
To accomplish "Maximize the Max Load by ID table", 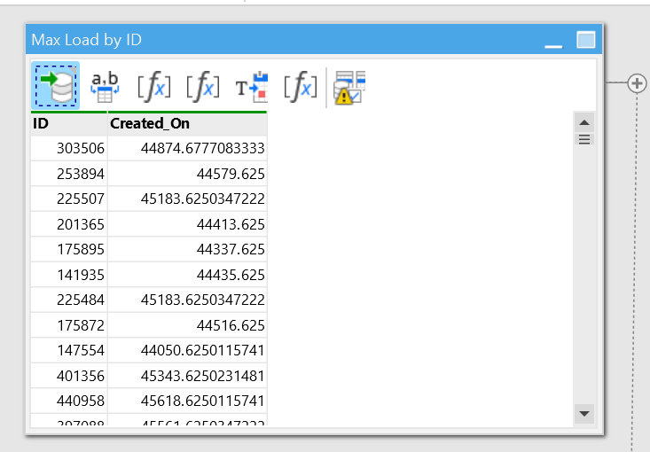I will coord(585,40).
